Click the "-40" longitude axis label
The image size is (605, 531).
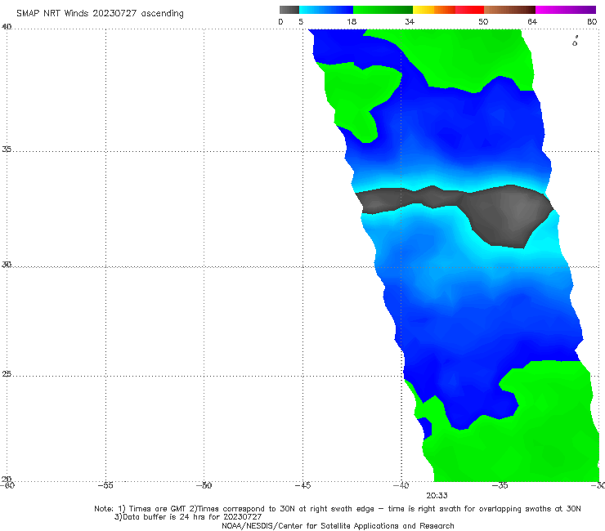[401, 485]
